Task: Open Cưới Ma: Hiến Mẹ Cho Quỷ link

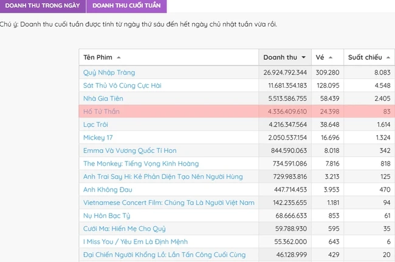Action: point(124,229)
